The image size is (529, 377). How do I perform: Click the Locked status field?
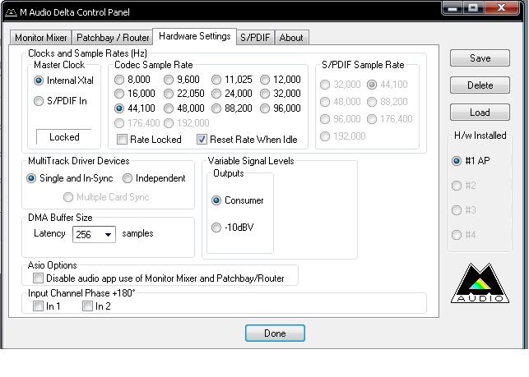[x=64, y=137]
